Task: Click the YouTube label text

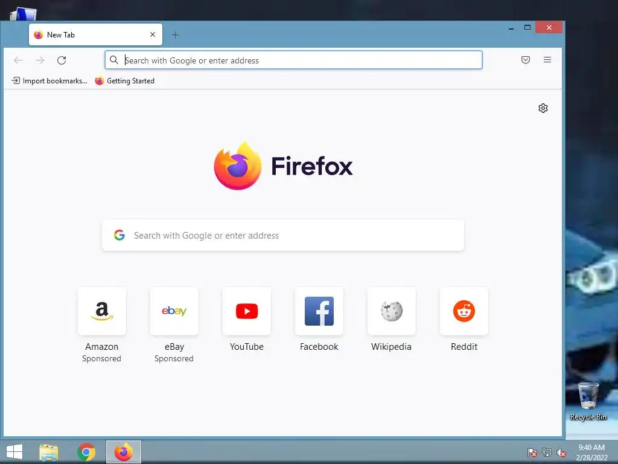Action: pos(247,347)
